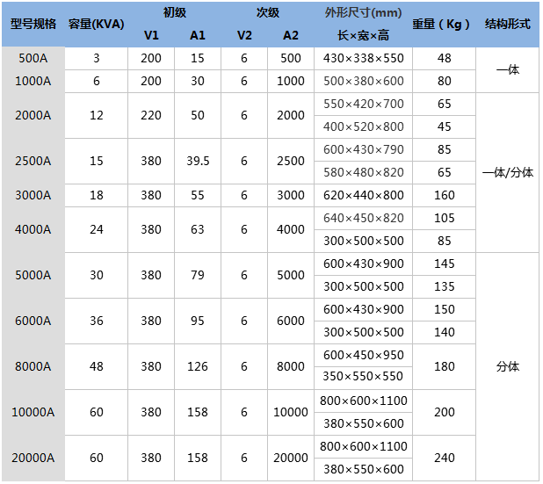Select the 外形尺寸(mm) header

(x=363, y=12)
